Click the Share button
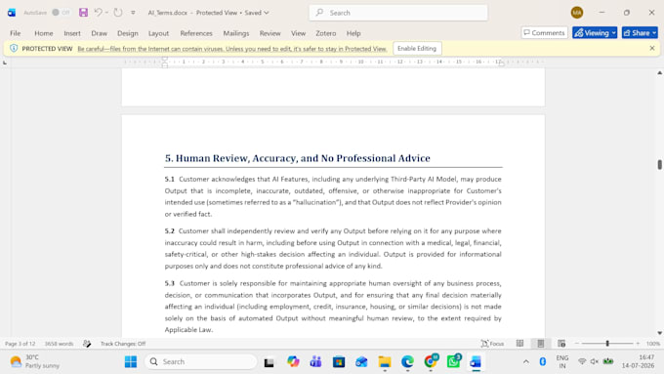Image resolution: width=664 pixels, height=374 pixels. coord(640,32)
